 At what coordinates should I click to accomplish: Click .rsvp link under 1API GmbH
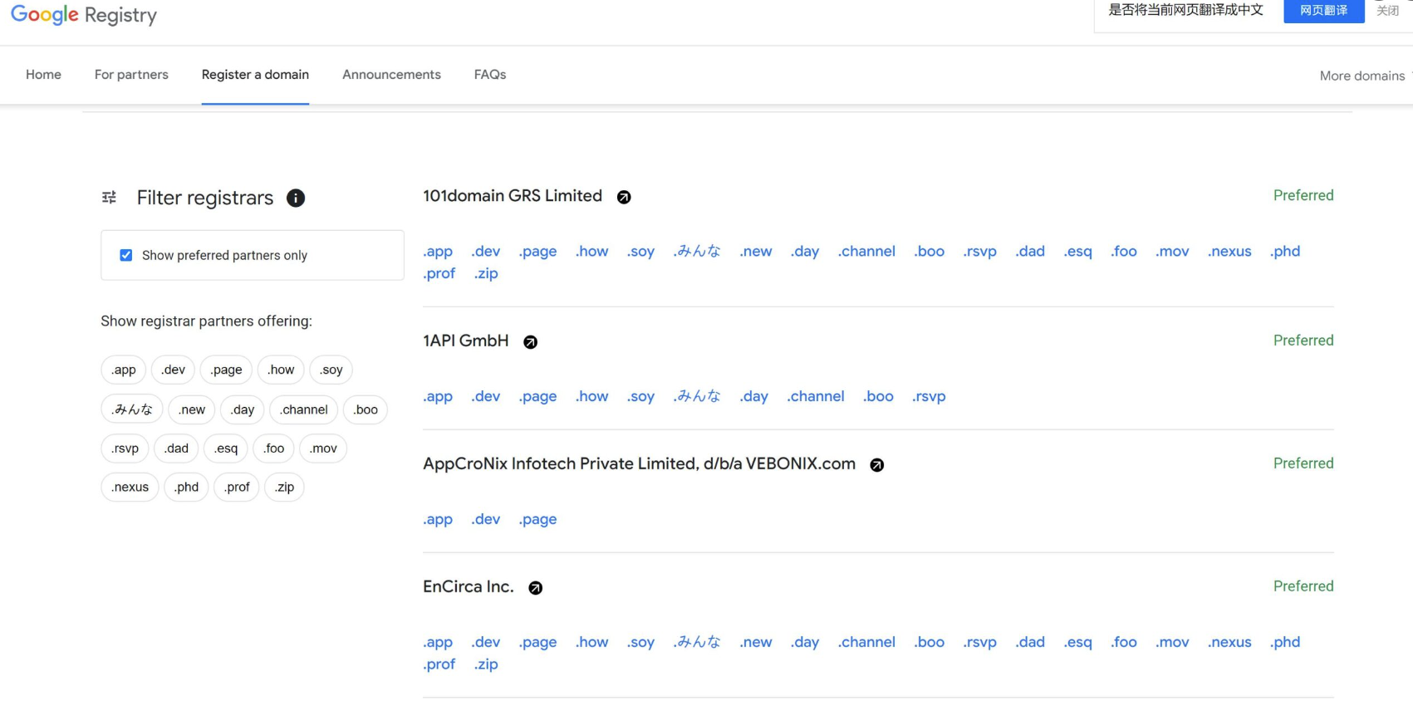pos(929,396)
